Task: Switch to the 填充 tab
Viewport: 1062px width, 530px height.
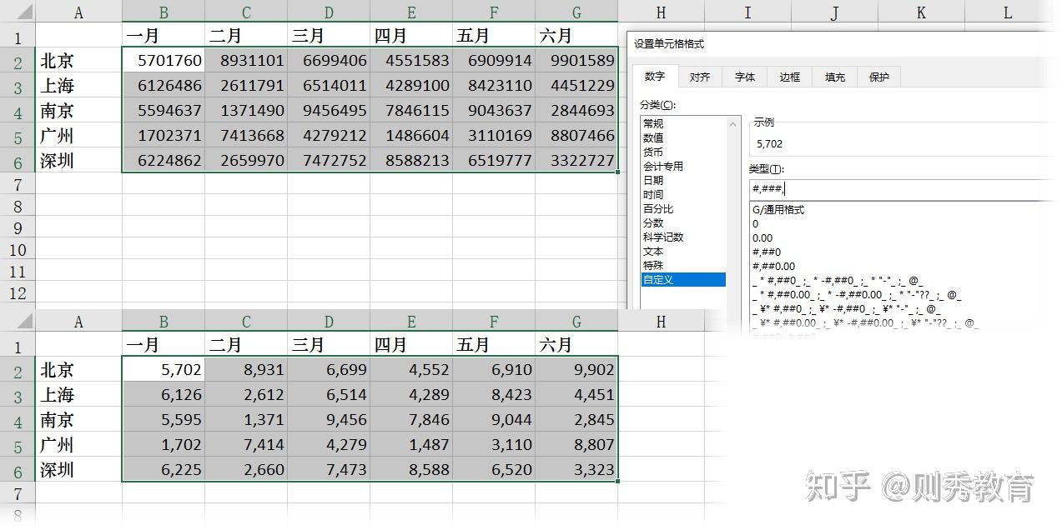Action: point(835,77)
